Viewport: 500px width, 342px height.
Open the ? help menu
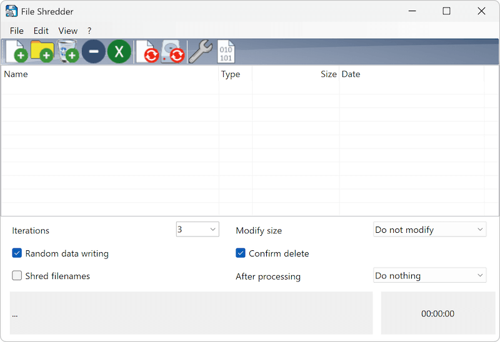point(89,31)
